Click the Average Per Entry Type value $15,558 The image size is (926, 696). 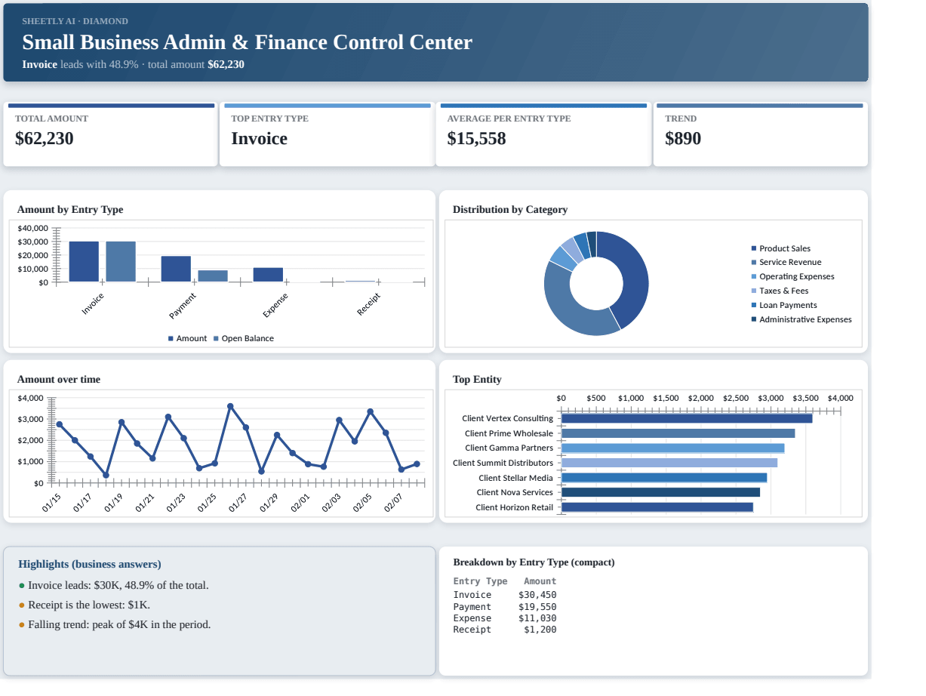pos(476,139)
